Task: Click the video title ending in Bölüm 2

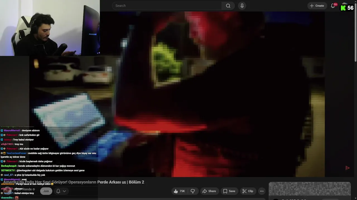Action: pyautogui.click(x=74, y=182)
